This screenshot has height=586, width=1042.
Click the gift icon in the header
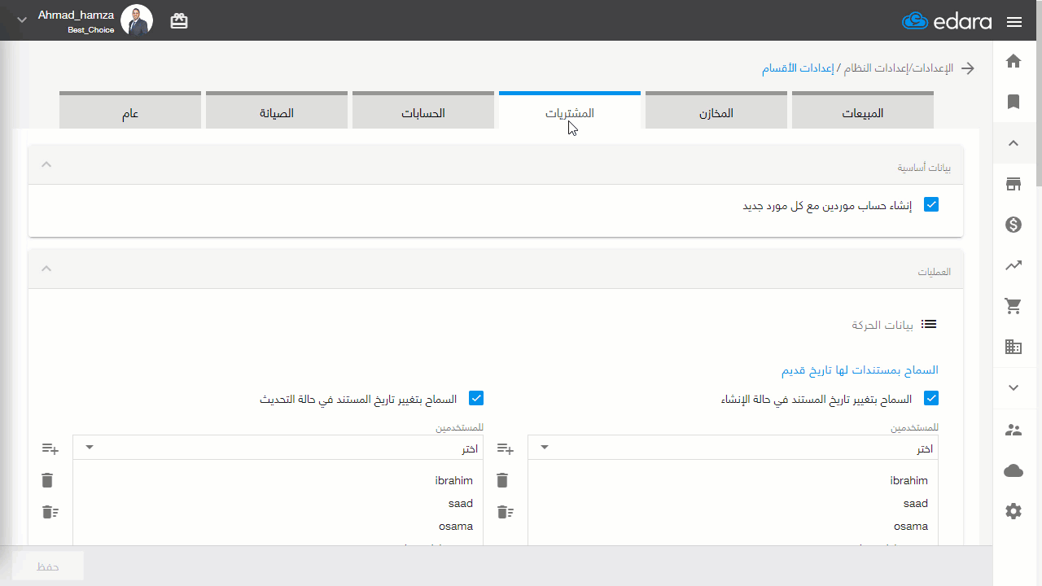click(x=179, y=22)
